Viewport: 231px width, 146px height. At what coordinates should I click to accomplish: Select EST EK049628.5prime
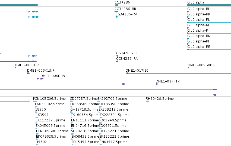(51, 137)
